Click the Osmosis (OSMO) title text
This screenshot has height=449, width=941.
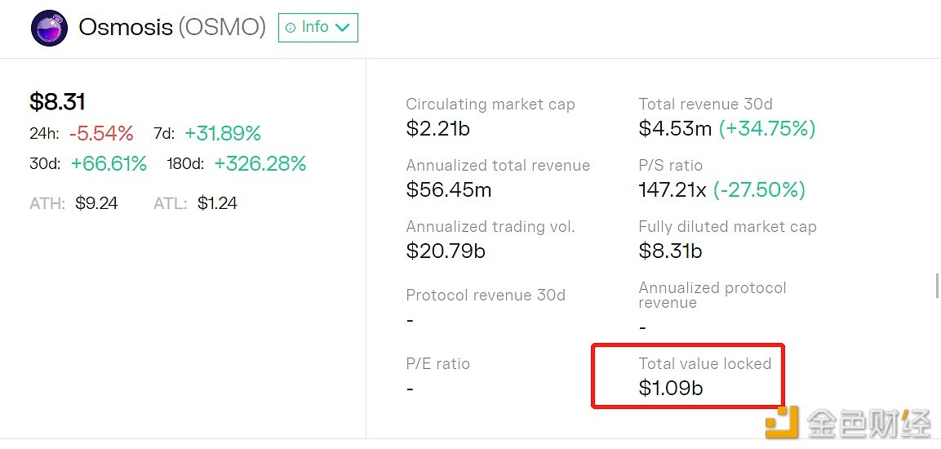[x=172, y=27]
